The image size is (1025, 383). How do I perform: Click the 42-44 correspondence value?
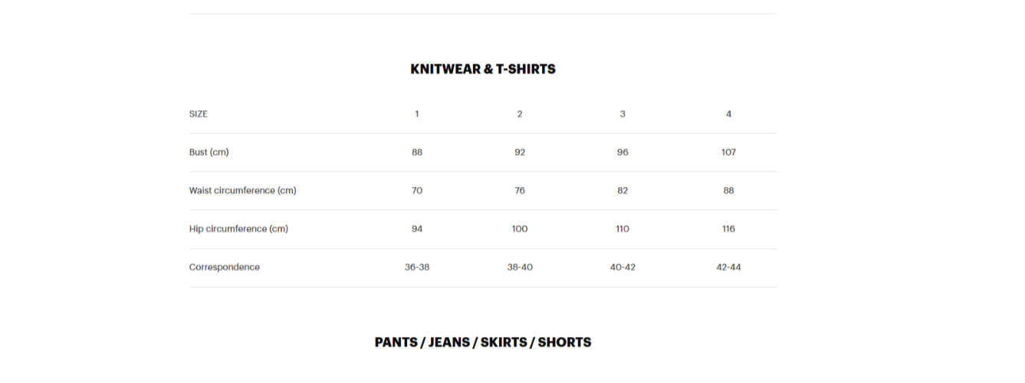tap(728, 267)
